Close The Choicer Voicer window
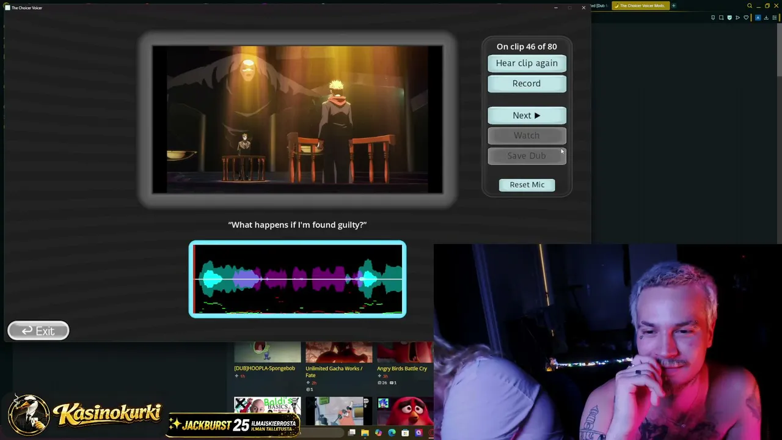The image size is (782, 440). (x=583, y=7)
